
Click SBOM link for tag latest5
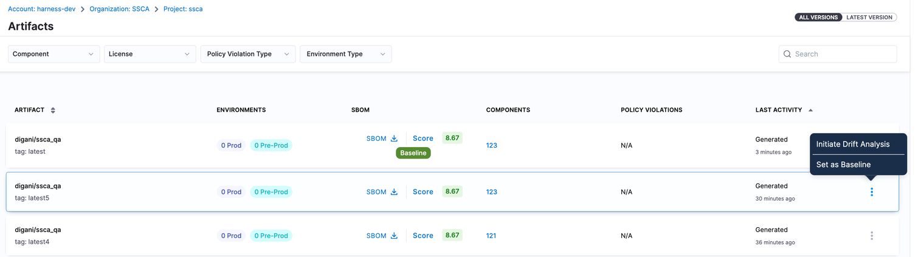pyautogui.click(x=376, y=192)
